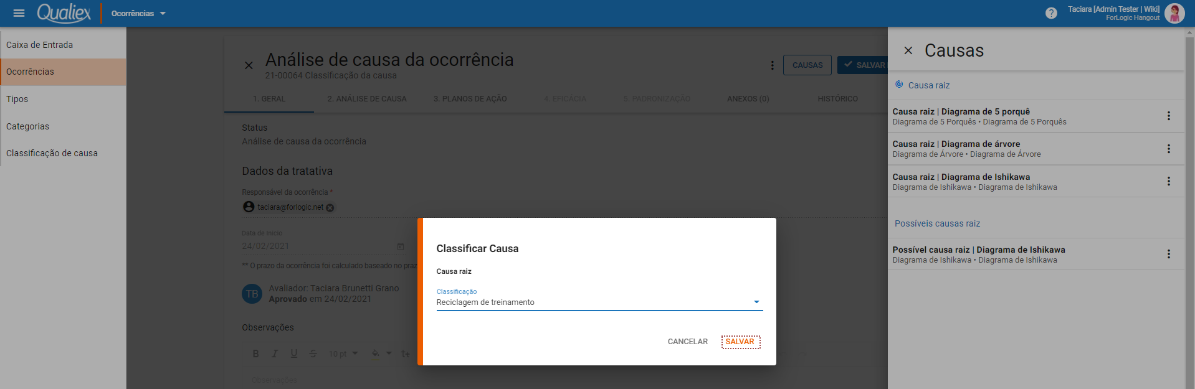This screenshot has height=389, width=1195.
Task: Open the HISTÓRICO tab
Action: 837,99
